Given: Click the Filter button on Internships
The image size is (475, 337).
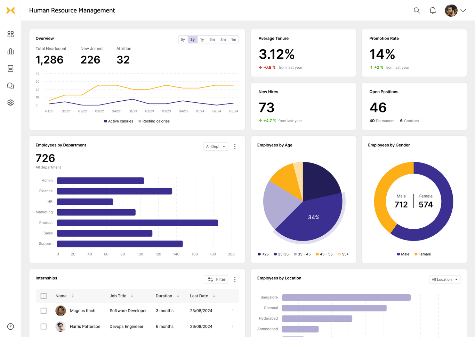Looking at the screenshot, I should 216,279.
